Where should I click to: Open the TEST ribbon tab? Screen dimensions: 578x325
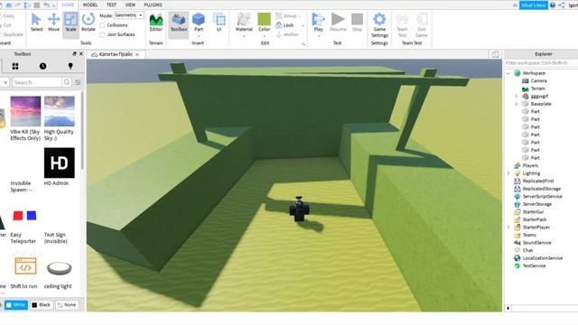(x=111, y=5)
